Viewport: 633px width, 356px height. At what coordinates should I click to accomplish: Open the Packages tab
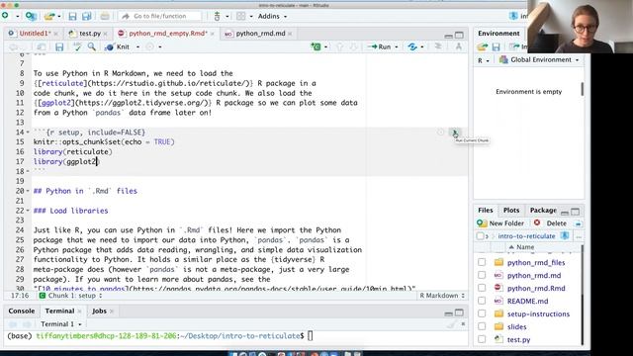pyautogui.click(x=543, y=211)
